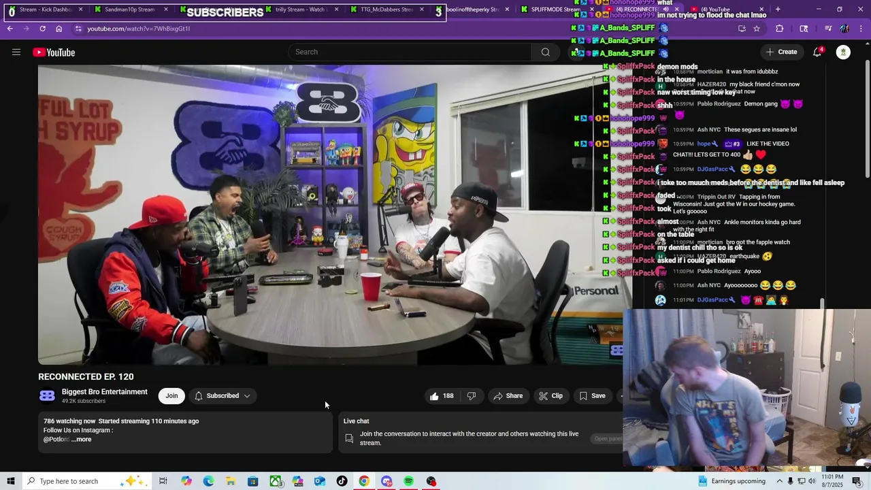Open the Windows Start menu
This screenshot has width=871, height=490.
(x=10, y=481)
